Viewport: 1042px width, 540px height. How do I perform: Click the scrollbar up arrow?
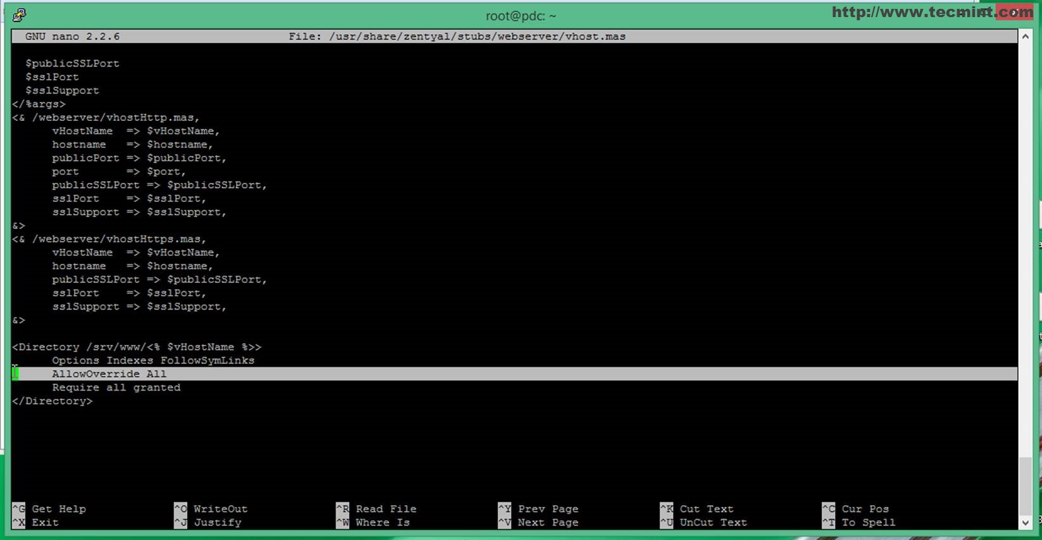point(1025,37)
